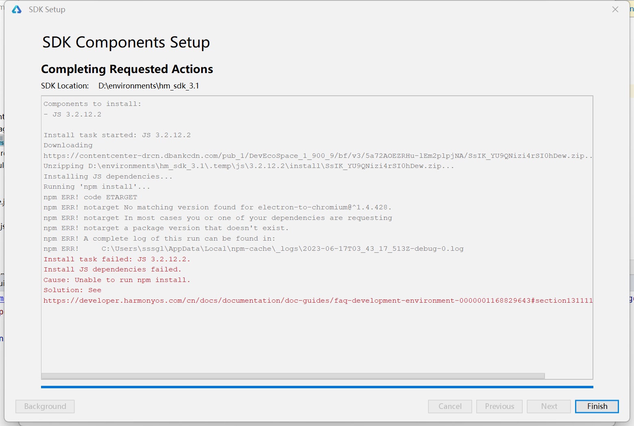Click the 'In most cases you or one' line
Image resolution: width=634 pixels, height=426 pixels.
(218, 218)
